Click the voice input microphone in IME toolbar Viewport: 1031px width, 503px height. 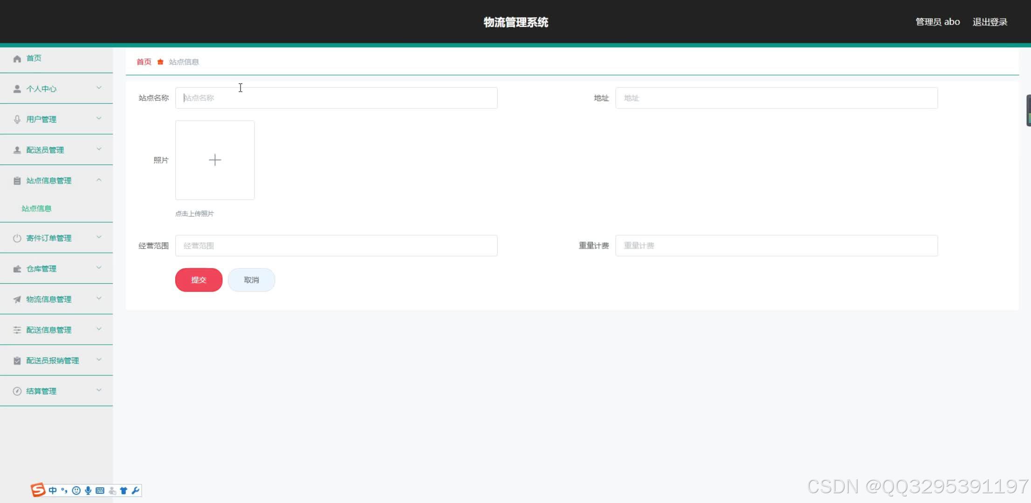(88, 490)
